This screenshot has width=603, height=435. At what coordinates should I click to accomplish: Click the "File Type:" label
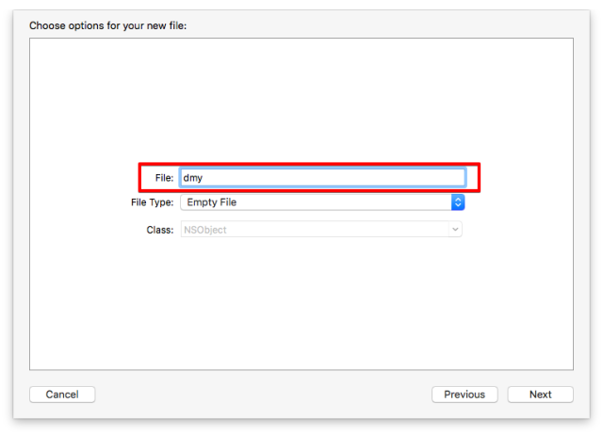(x=152, y=202)
